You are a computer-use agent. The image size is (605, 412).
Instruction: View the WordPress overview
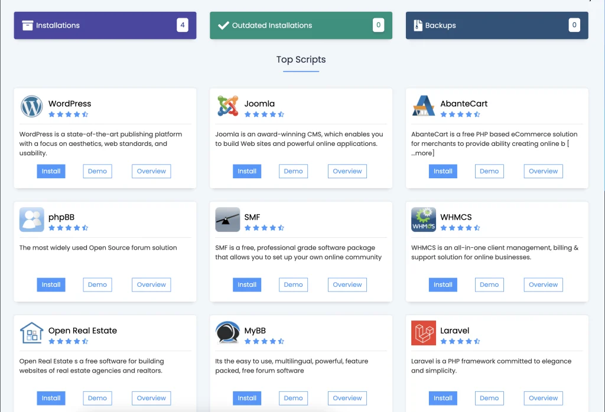[x=151, y=171]
